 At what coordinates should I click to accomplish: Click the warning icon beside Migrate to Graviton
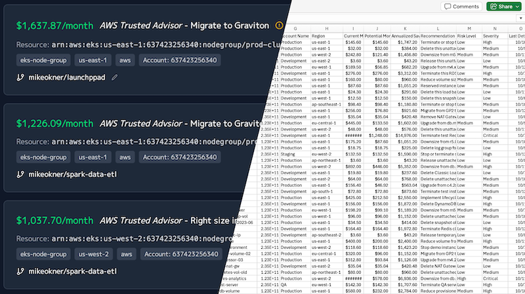280,26
